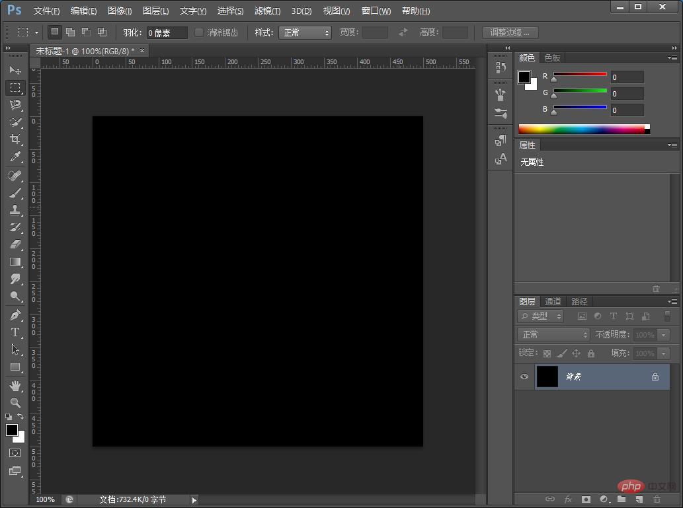
Task: Click the red R slider handle
Action: tap(553, 79)
